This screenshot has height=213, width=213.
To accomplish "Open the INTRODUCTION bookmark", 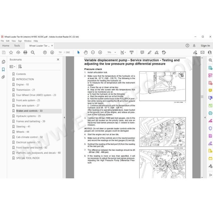I will click(25, 79).
